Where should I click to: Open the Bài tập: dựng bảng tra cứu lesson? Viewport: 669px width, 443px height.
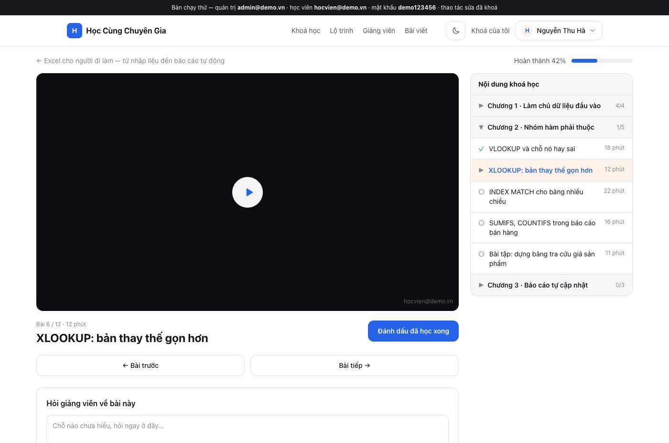pos(551,259)
